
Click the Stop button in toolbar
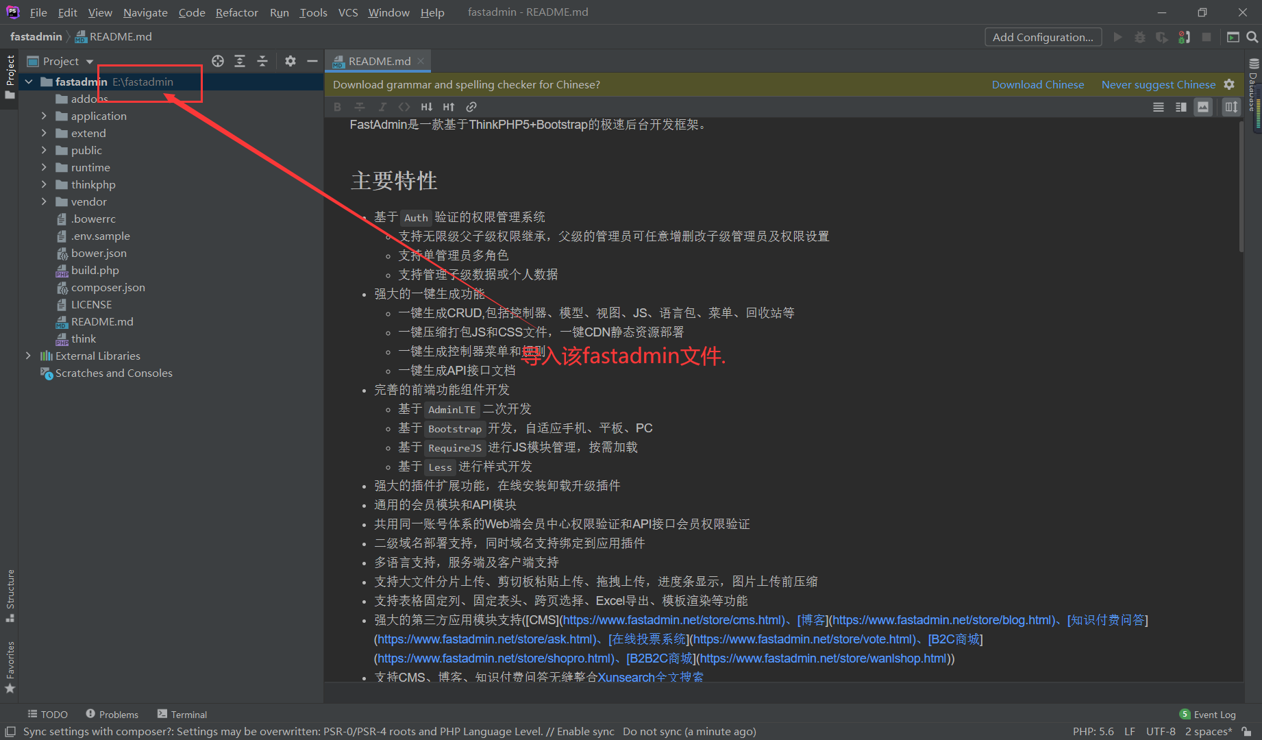coord(1207,37)
